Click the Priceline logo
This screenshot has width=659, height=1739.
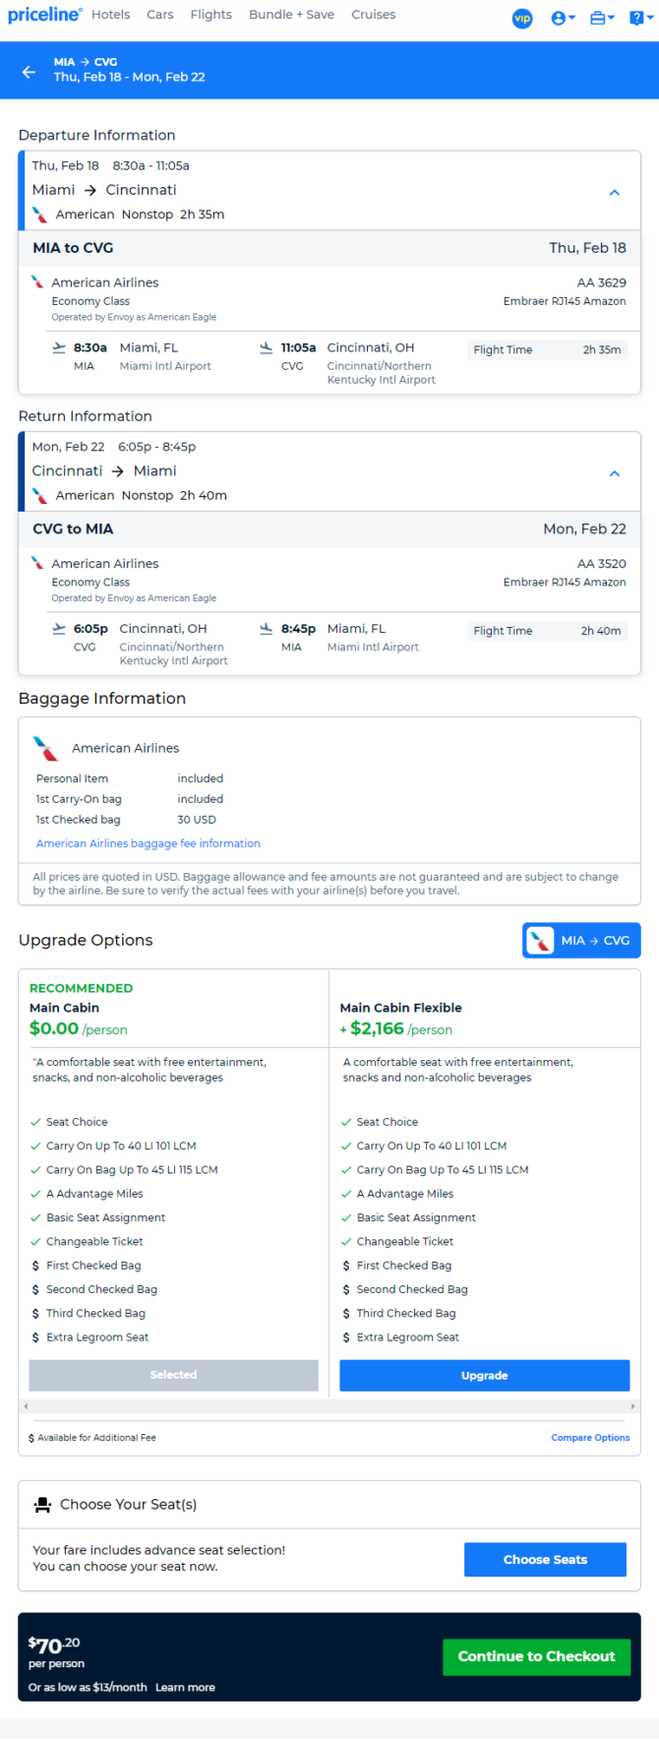pyautogui.click(x=44, y=14)
